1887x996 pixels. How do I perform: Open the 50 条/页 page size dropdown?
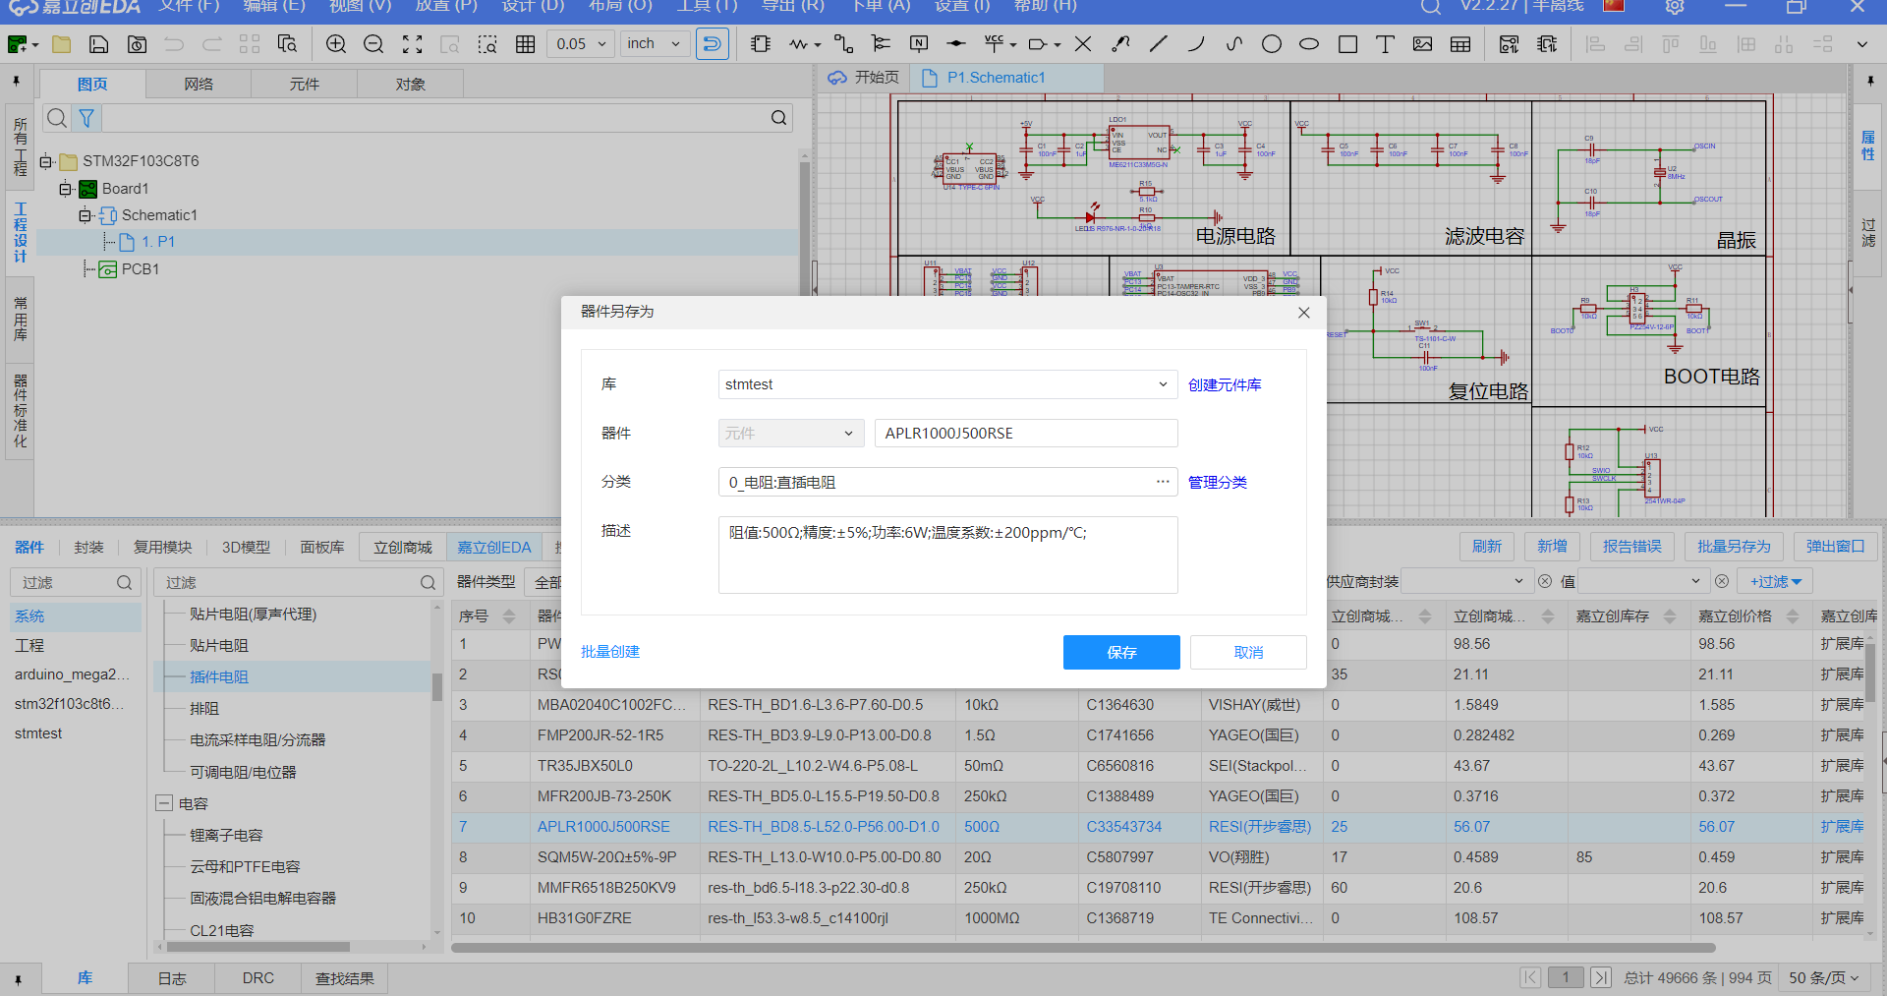coord(1823,977)
